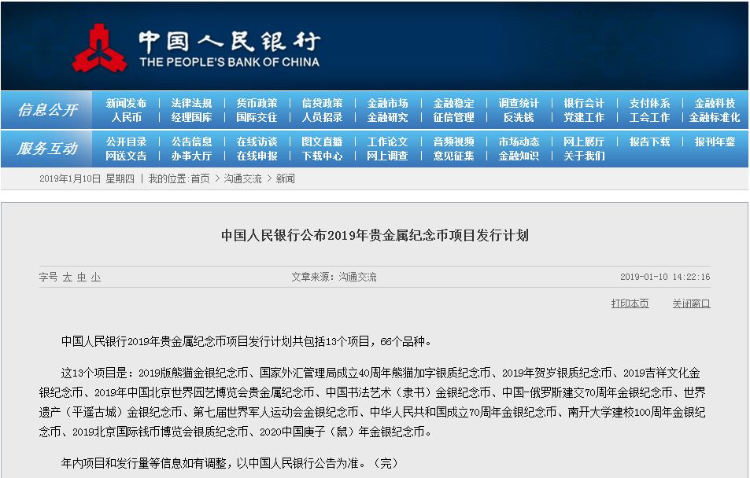
Task: Go to 网上调查 page
Action: [388, 156]
